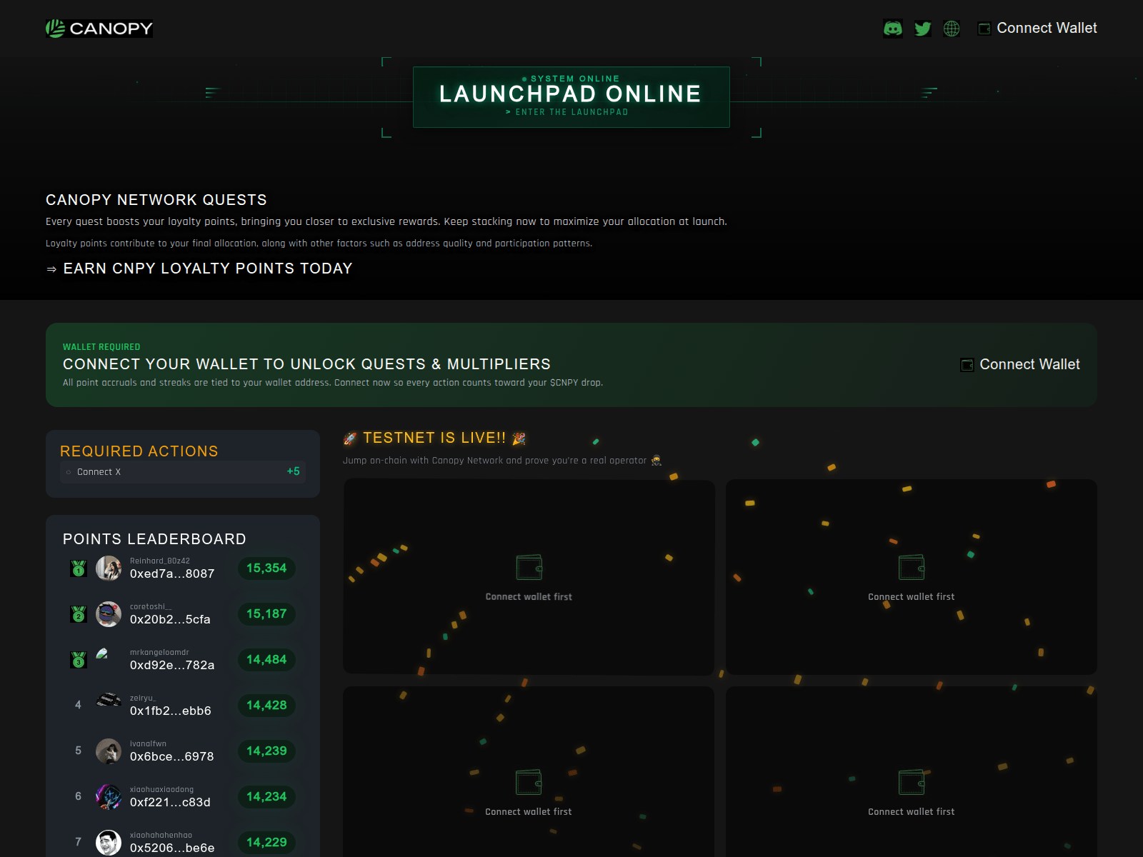Click second place medal icon in leaderboard
The height and width of the screenshot is (857, 1143).
(x=79, y=614)
